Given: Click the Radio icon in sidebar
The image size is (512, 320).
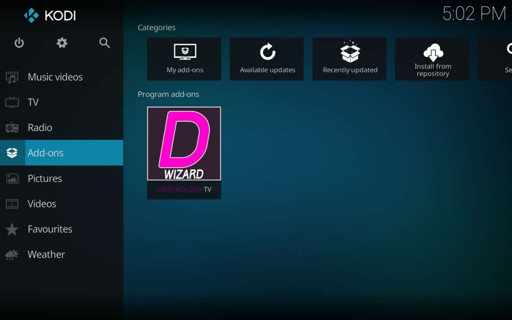Looking at the screenshot, I should (x=12, y=127).
